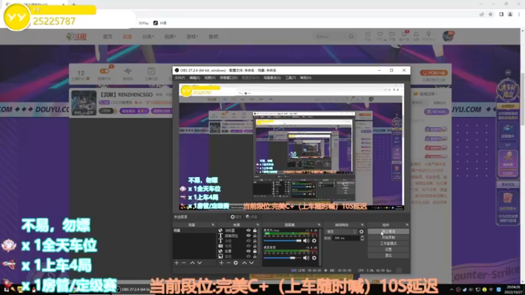Open OBS 编辑(E) Edit menu
525x295 pixels.
pos(194,77)
